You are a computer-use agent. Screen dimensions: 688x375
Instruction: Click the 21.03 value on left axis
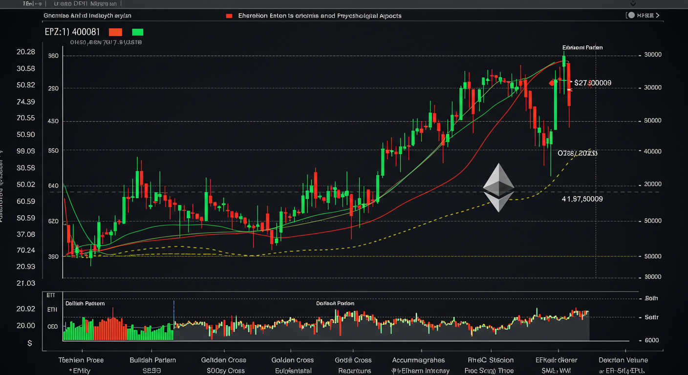point(26,283)
